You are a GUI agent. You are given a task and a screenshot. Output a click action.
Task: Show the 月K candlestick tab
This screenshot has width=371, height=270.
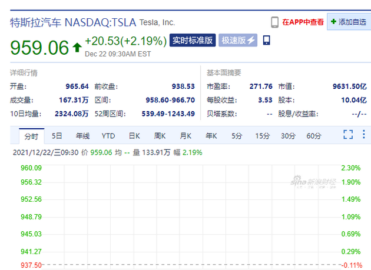coord(185,136)
